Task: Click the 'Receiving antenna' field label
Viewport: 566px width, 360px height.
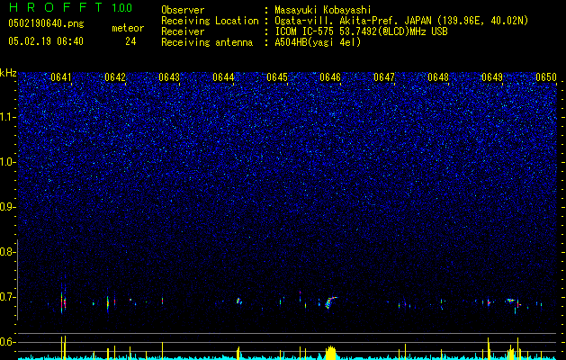Action: pyautogui.click(x=207, y=42)
